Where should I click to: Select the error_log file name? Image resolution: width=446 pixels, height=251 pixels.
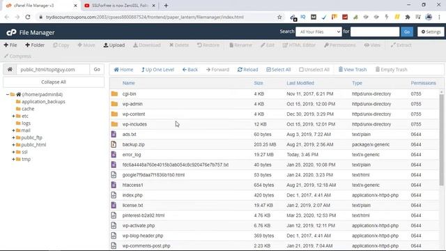[x=132, y=155]
